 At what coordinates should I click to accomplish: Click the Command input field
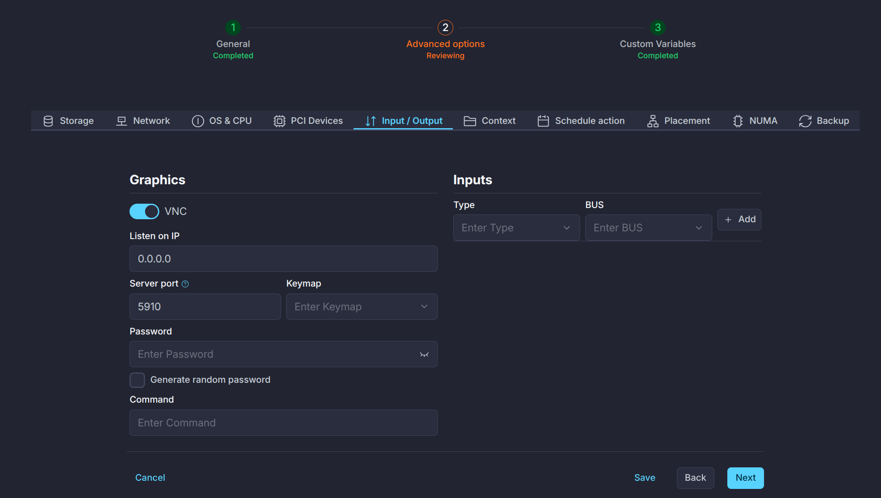tap(284, 423)
